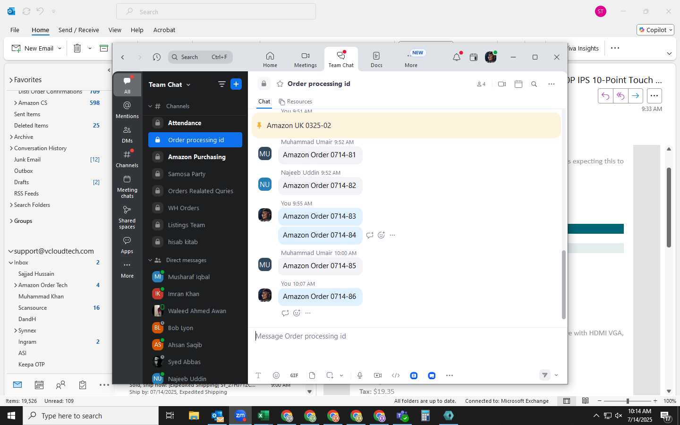Click Copilot button in Outlook
Screen dimensions: 680x425
coord(655,30)
